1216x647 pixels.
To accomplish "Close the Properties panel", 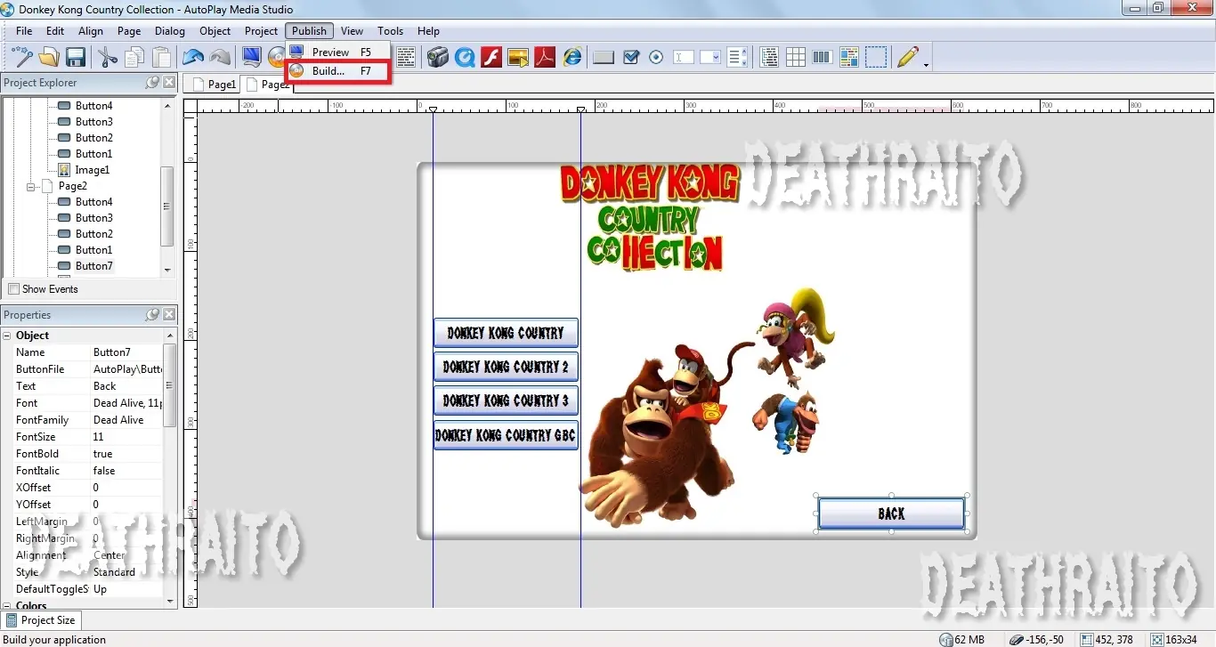I will click(169, 315).
